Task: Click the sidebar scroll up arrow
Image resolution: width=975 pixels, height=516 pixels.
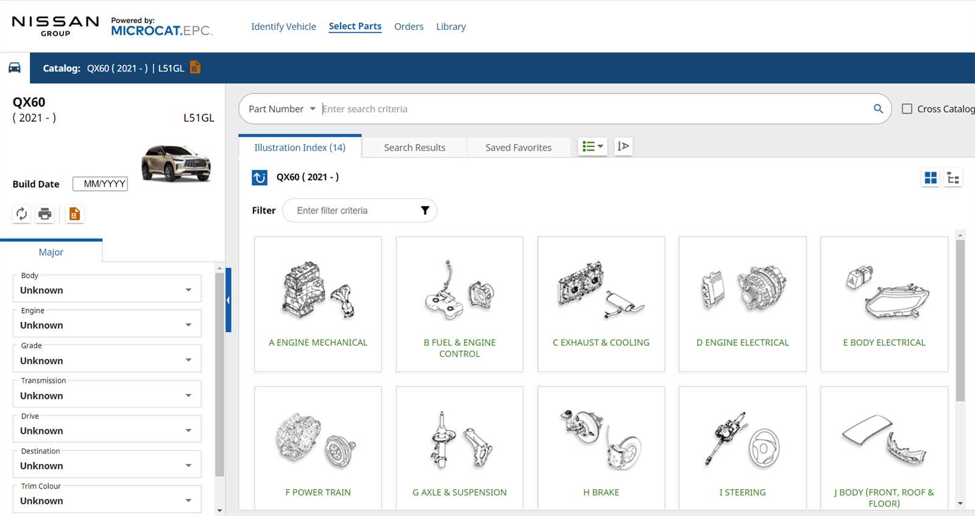Action: pos(220,268)
